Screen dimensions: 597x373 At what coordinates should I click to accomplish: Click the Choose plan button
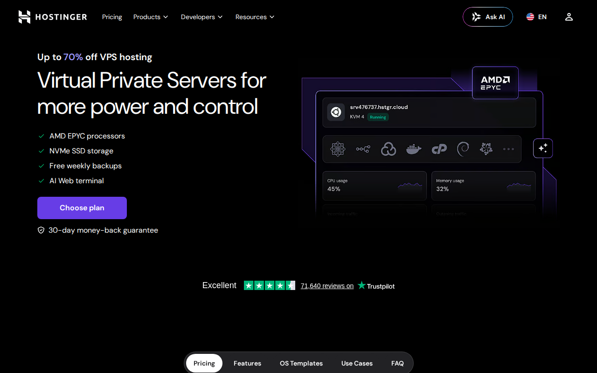82,208
